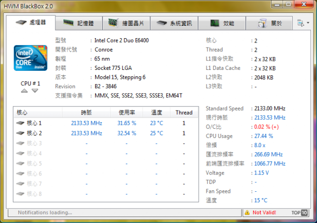
Task: Click the Standard Speed 2133.00 MHz value
Action: 269,109
